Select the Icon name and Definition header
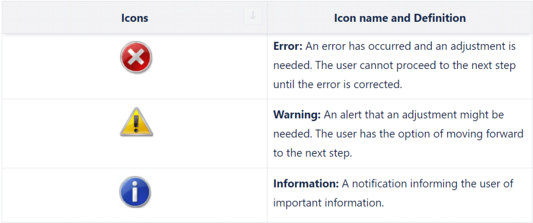 [x=400, y=18]
